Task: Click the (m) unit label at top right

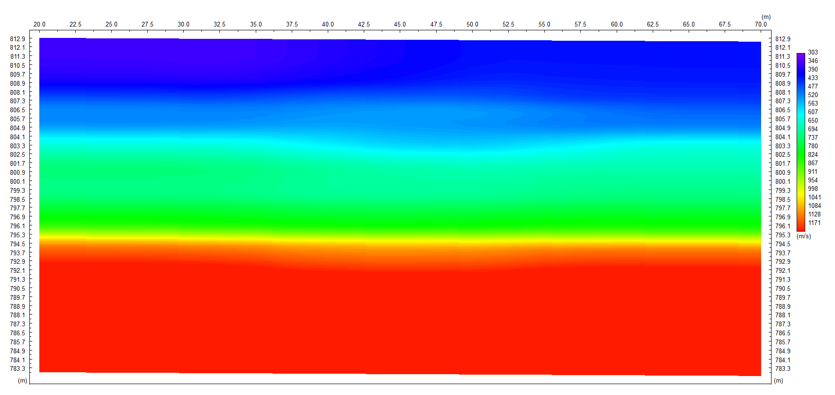Action: 766,17
